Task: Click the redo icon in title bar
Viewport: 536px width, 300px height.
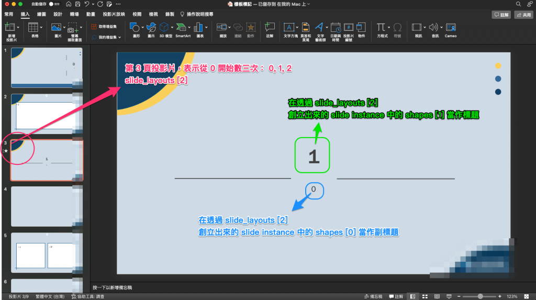Action: click(x=100, y=4)
